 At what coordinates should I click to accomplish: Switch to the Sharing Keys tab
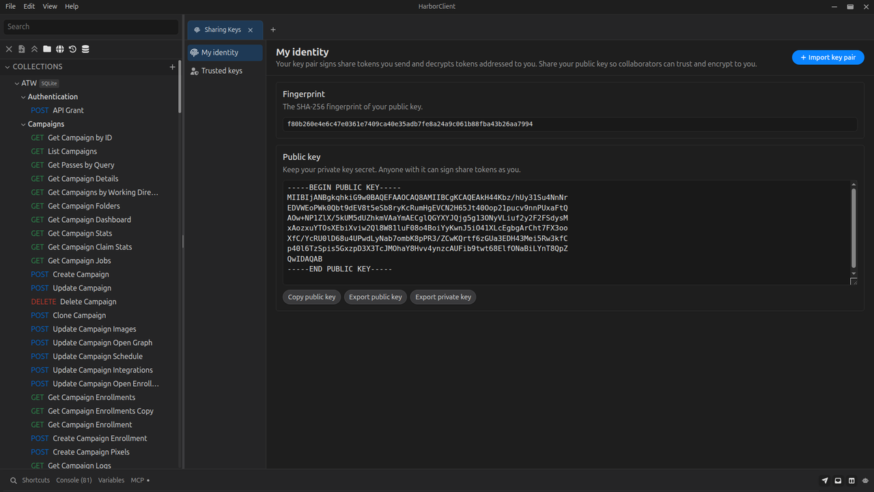click(224, 30)
